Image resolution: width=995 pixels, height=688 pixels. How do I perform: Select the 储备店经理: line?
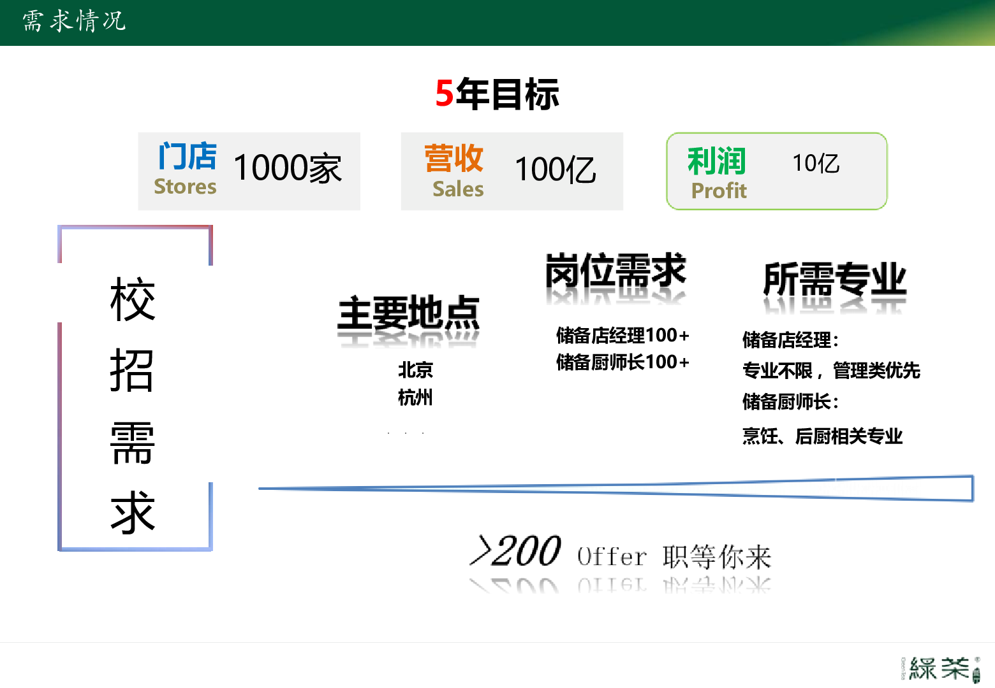[790, 340]
